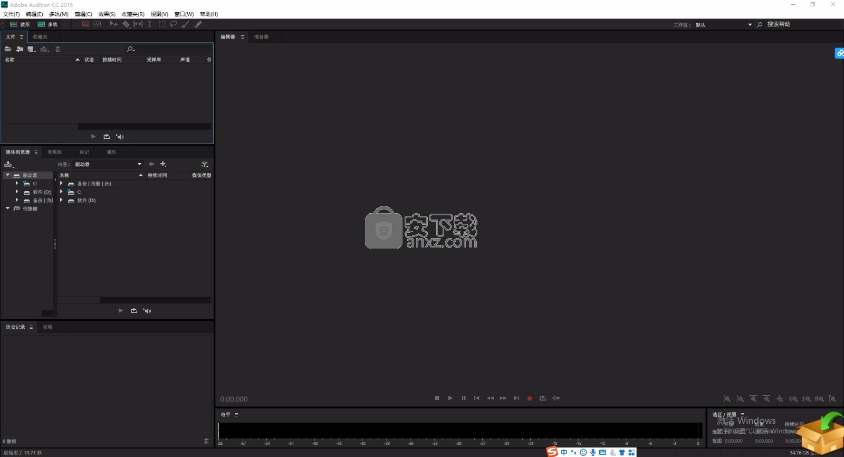
Task: Expand 软件 (D:) in right content list
Action: click(62, 200)
